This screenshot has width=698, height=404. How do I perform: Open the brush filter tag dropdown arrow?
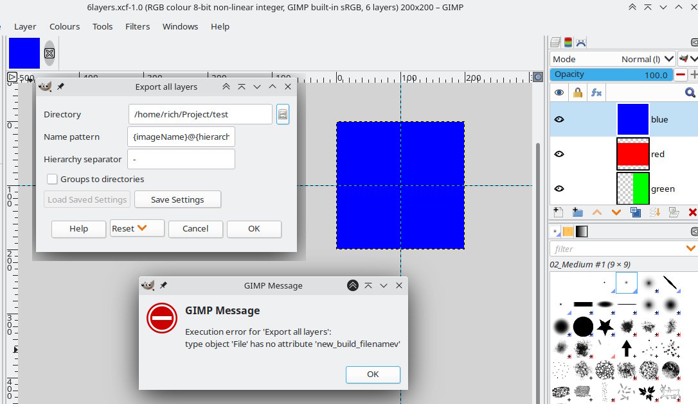pos(691,249)
